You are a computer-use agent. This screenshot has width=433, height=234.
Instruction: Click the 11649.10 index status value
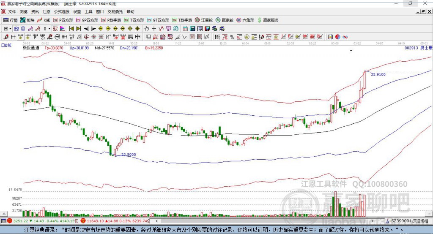95,221
